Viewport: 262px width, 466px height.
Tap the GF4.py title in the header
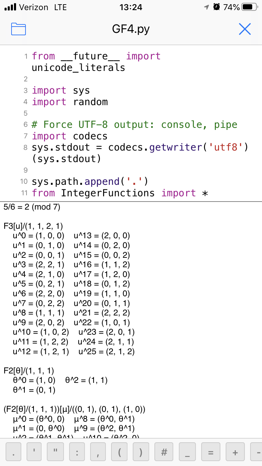(131, 29)
